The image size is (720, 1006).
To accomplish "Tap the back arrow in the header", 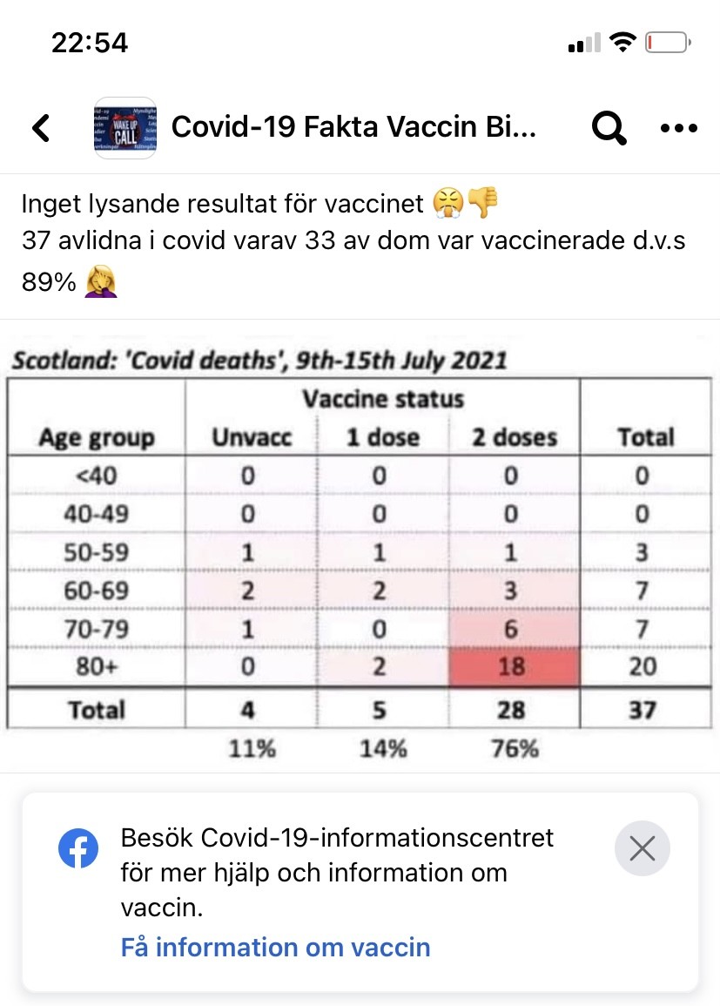I will tap(41, 128).
